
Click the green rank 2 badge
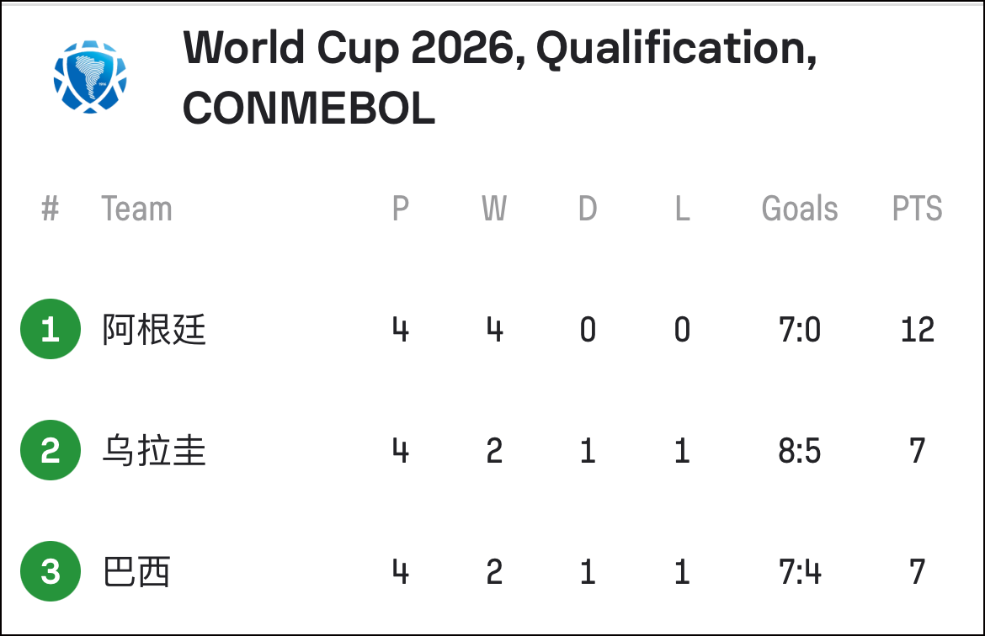coord(51,450)
